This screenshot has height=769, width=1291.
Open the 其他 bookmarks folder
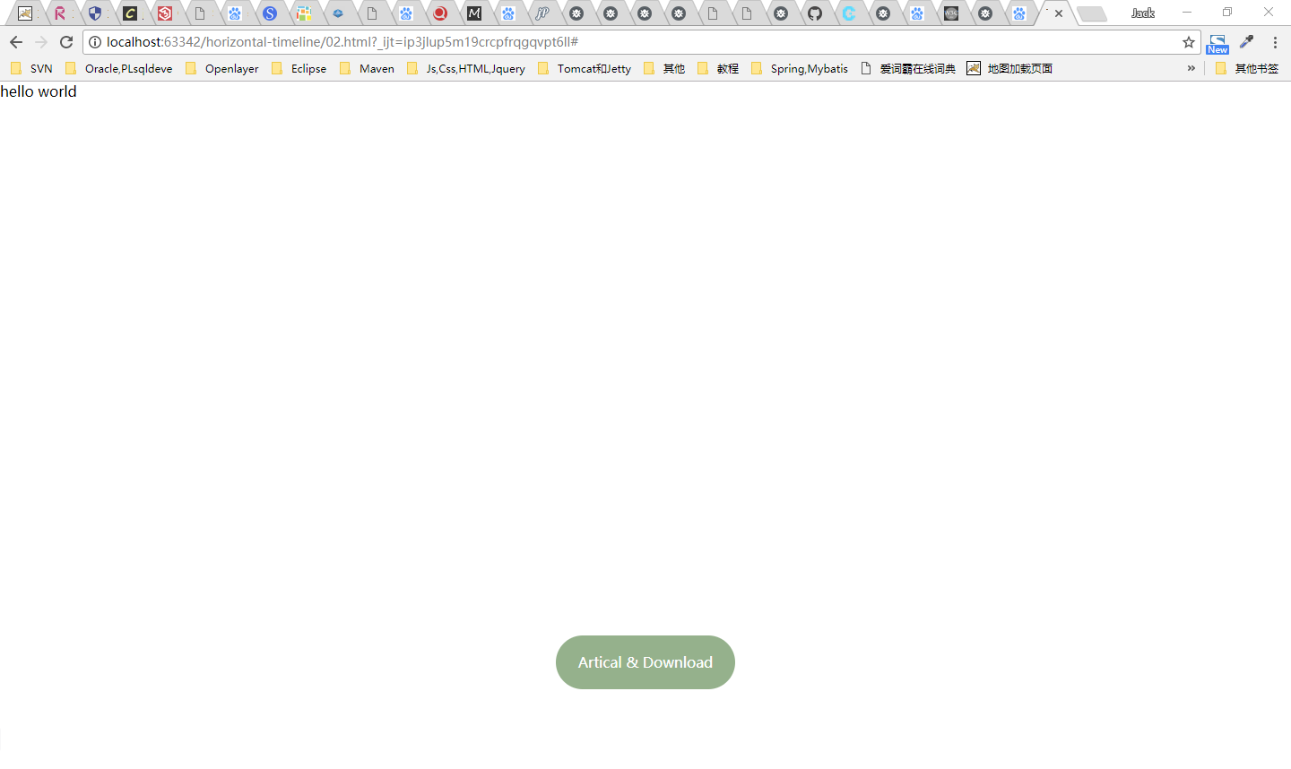point(664,68)
